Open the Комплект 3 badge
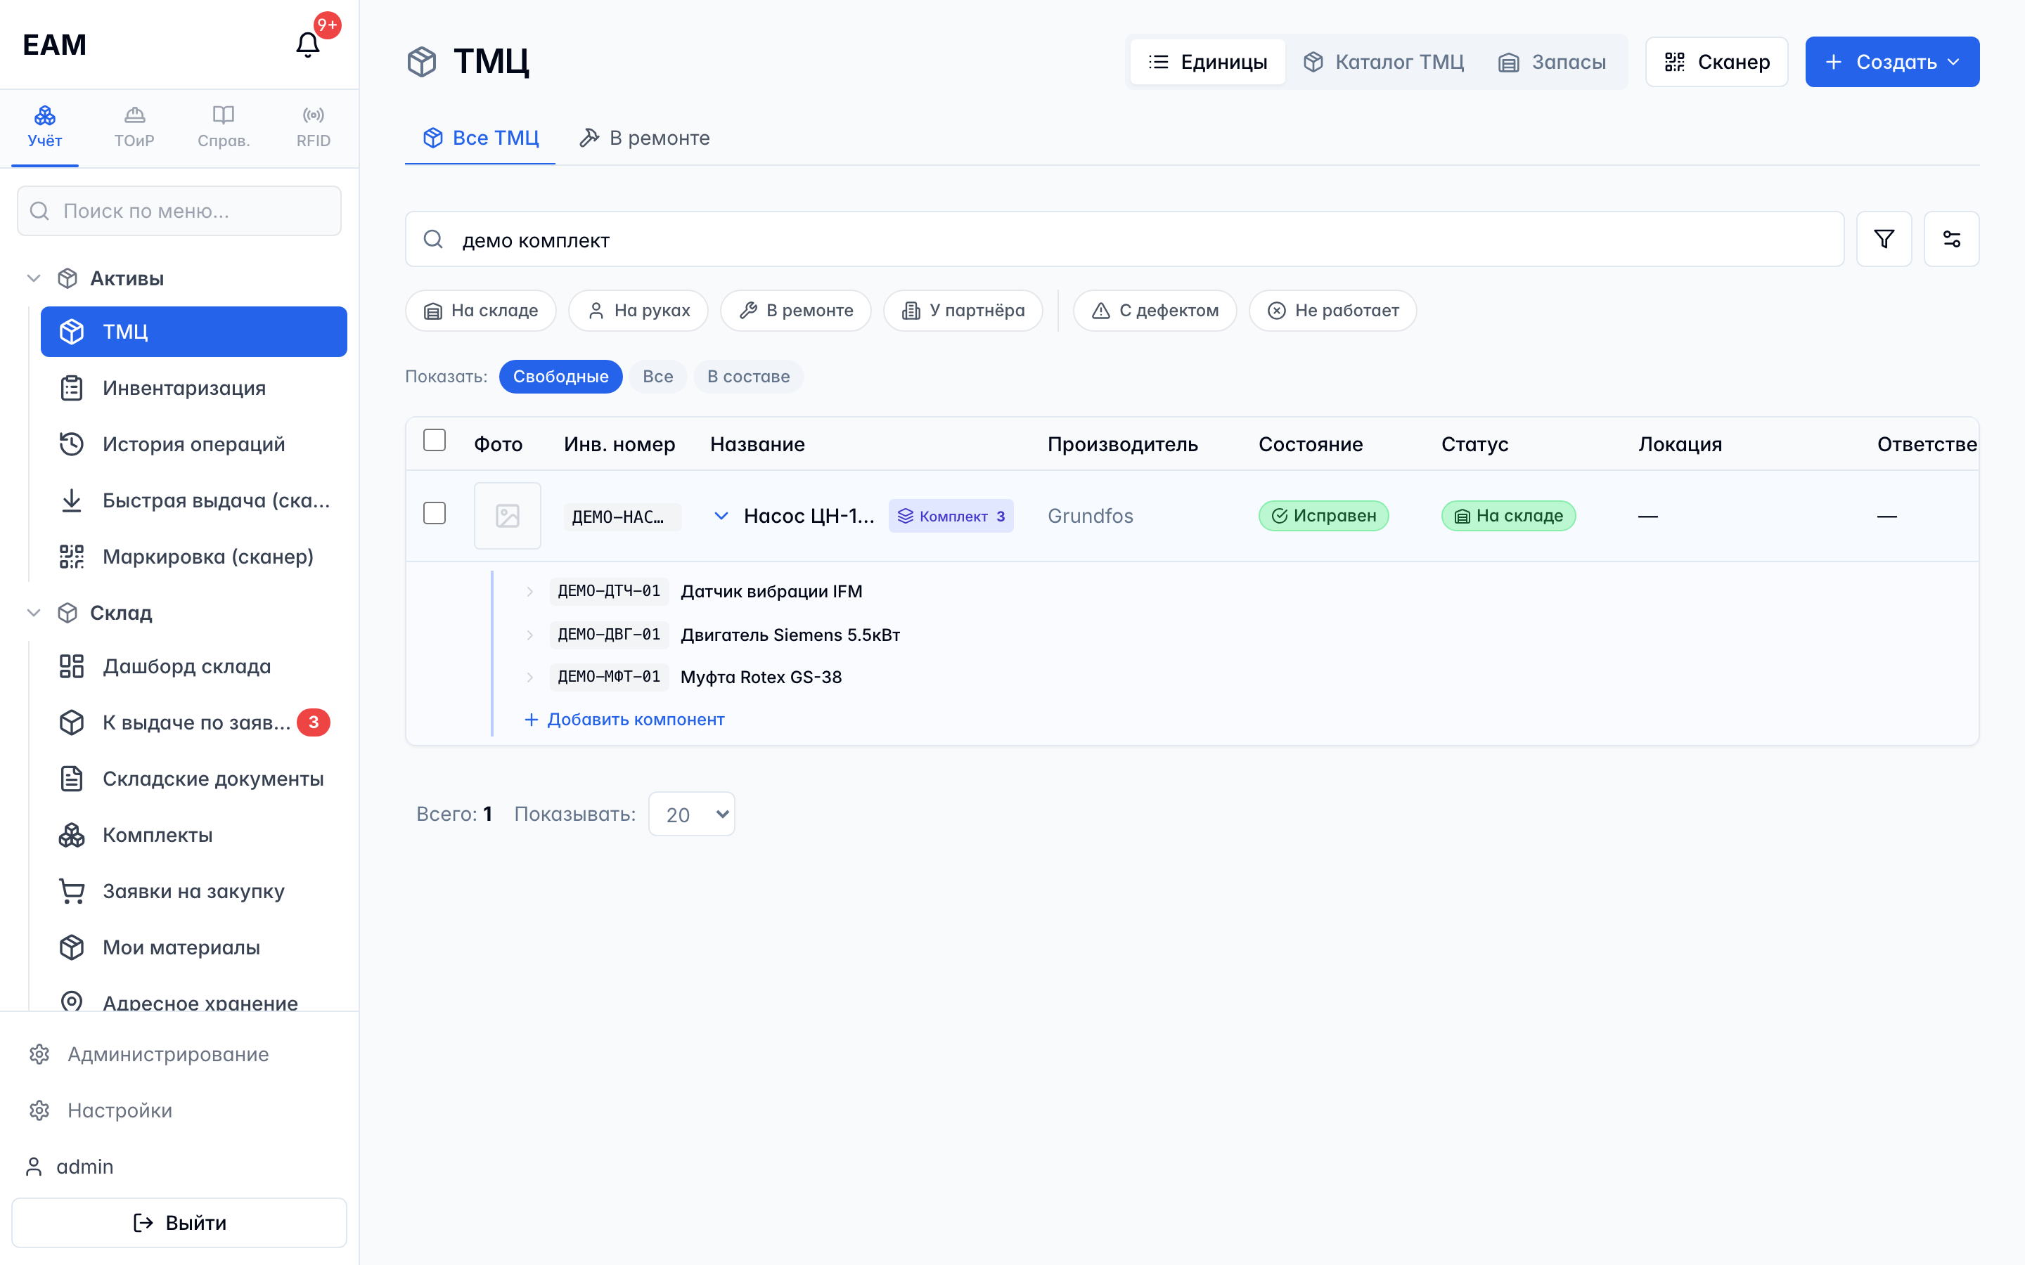 point(951,517)
